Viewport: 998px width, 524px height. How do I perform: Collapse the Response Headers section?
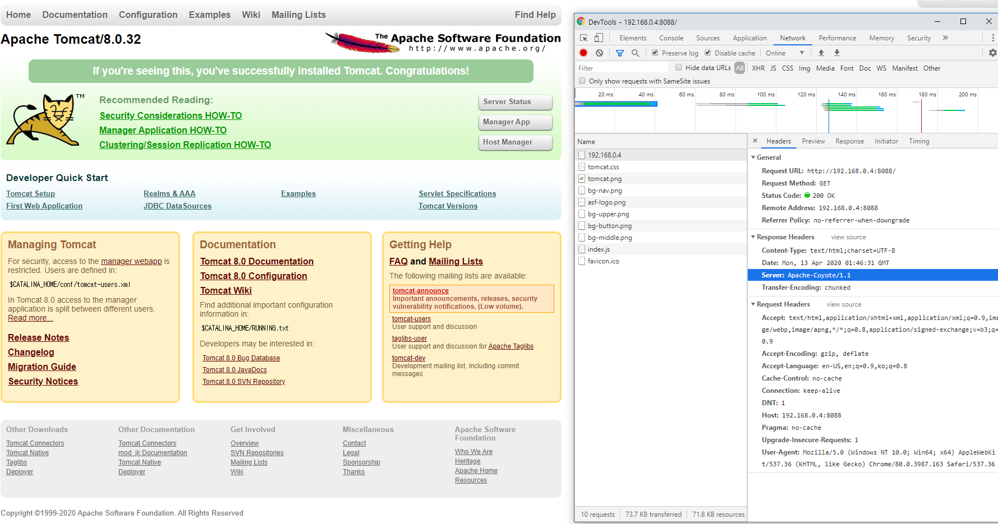753,237
